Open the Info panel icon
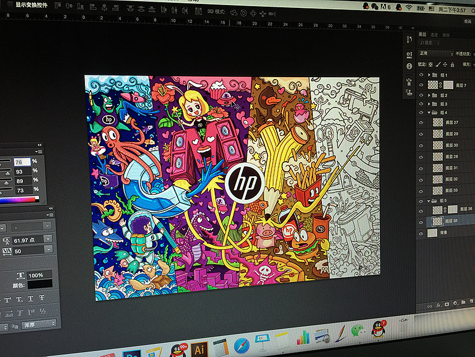 click(x=409, y=67)
